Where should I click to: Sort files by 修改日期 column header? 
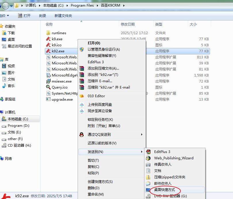[128, 24]
